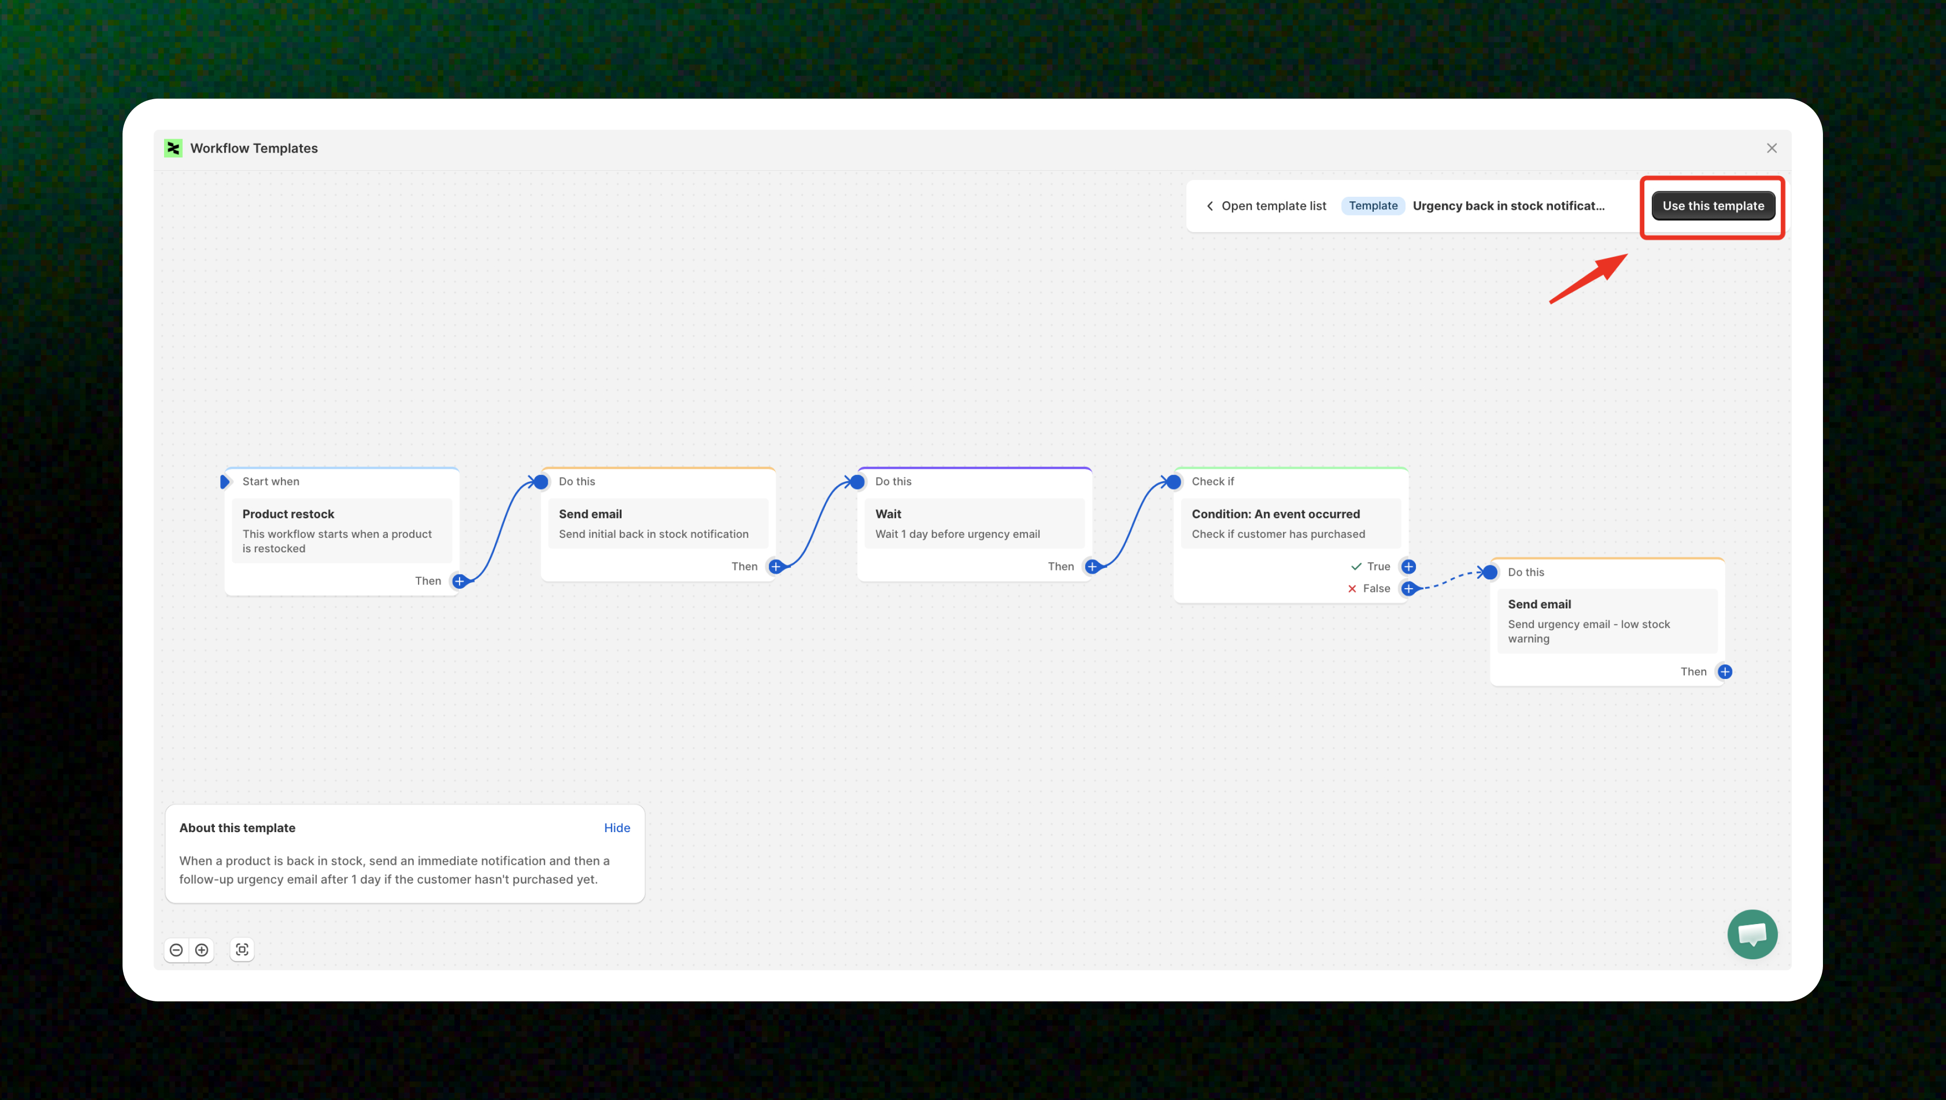Image resolution: width=1946 pixels, height=1100 pixels.
Task: Click plus after Wait step Then
Action: pyautogui.click(x=1092, y=567)
